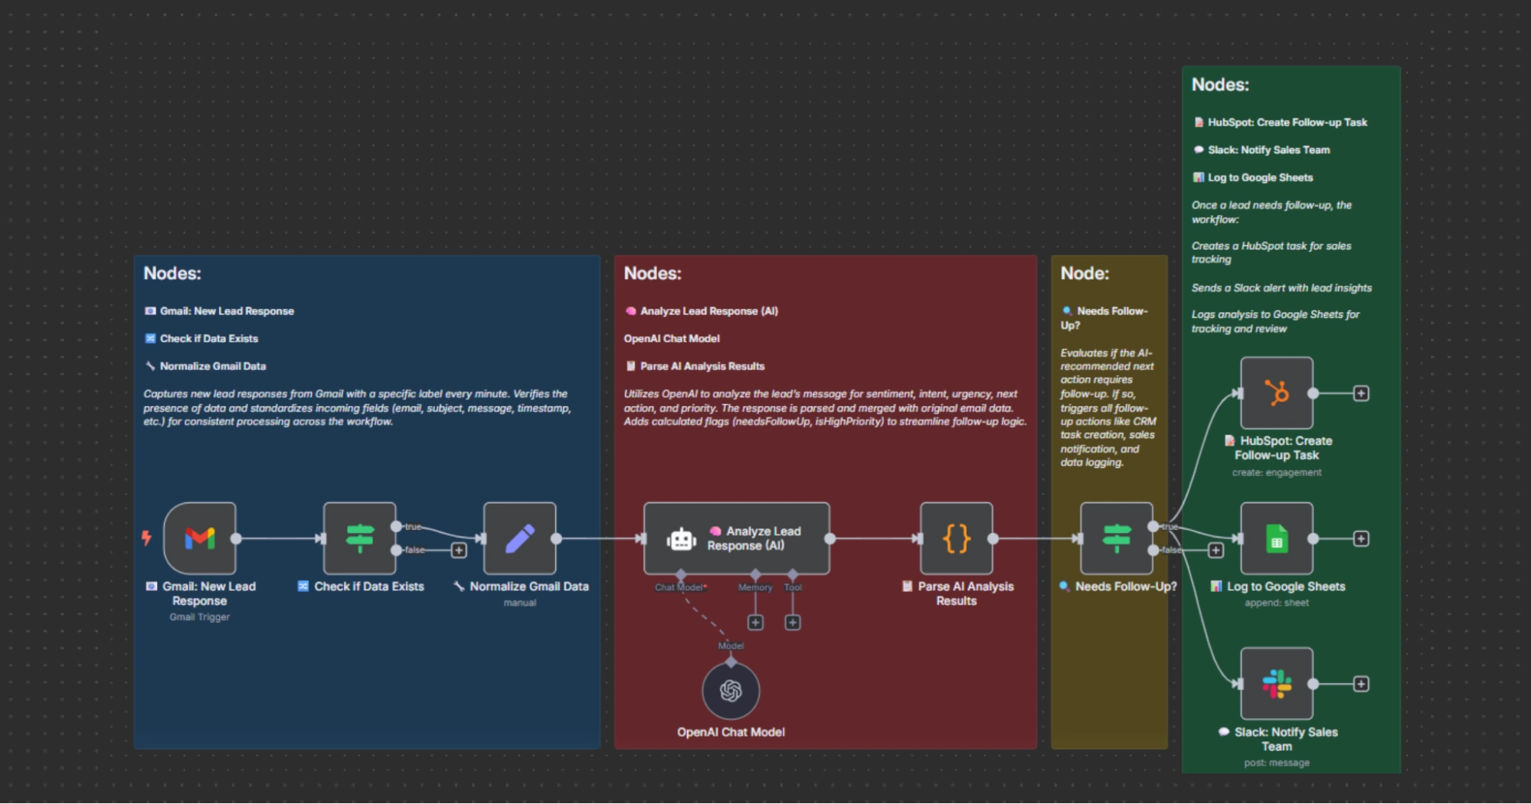Select the OpenAI Chat Model node
Image resolution: width=1531 pixels, height=804 pixels.
click(x=730, y=689)
